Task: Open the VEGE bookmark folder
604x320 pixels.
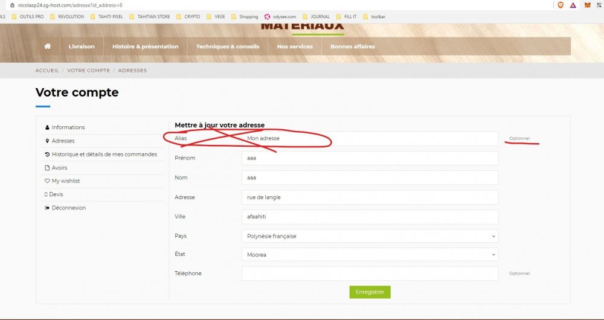Action: click(x=216, y=16)
